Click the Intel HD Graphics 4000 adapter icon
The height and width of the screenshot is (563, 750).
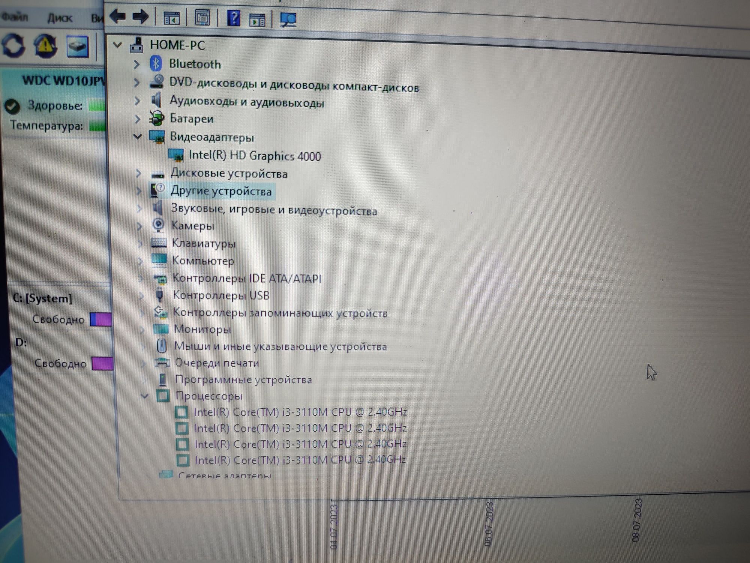click(176, 155)
